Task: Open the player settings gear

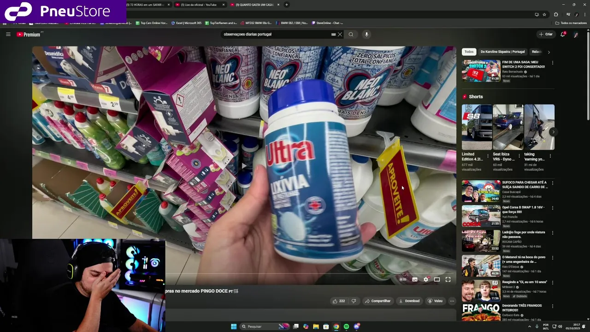Action: 426,279
